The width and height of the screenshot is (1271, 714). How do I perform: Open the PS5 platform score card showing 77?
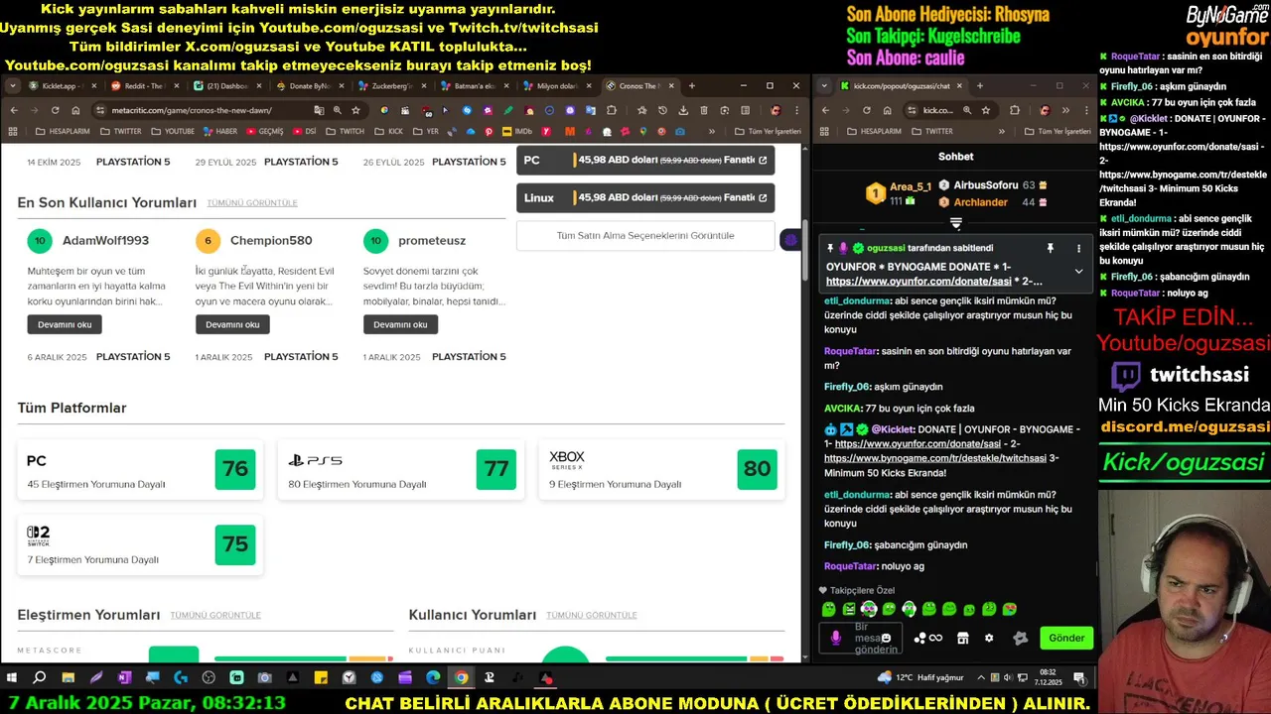pyautogui.click(x=401, y=469)
